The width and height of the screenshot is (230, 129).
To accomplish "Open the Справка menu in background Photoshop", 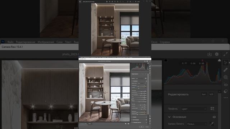I will tap(165, 42).
